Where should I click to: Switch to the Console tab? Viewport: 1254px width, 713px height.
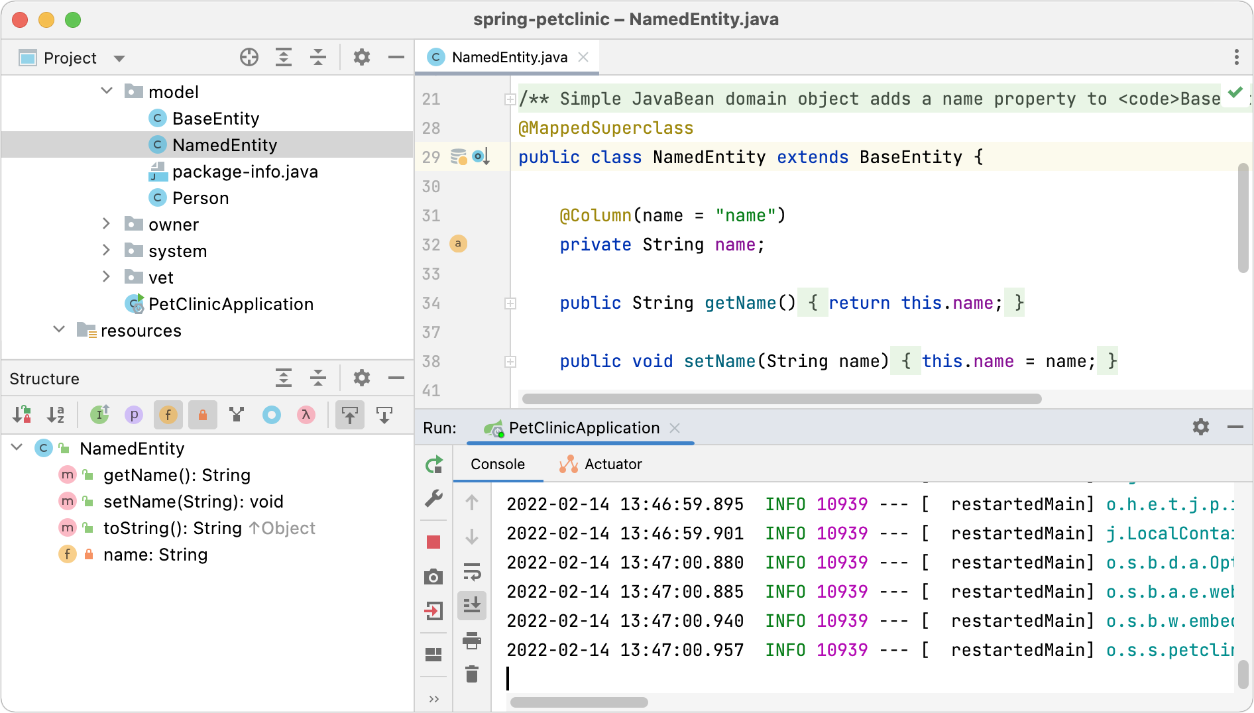498,464
